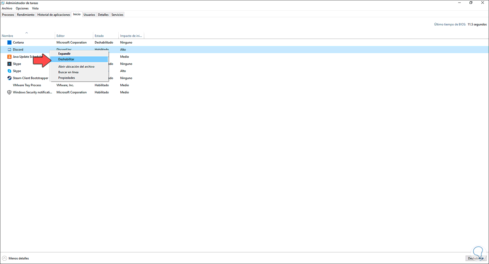Click the Steam Client Bootstrapper icon
The image size is (489, 264).
[9, 78]
